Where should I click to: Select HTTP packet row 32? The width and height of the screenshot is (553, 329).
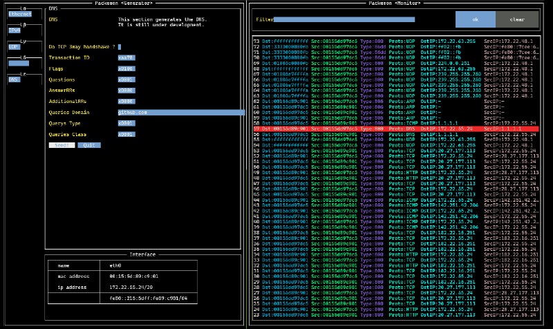tap(396, 266)
